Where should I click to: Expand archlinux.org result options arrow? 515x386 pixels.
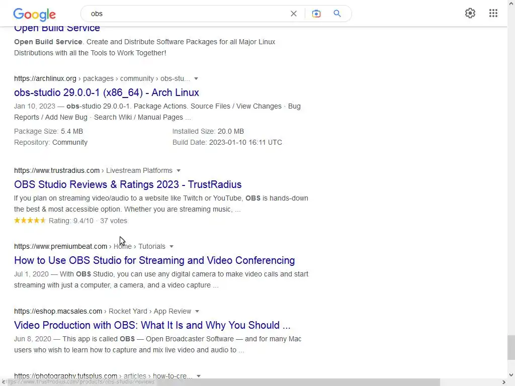[196, 79]
